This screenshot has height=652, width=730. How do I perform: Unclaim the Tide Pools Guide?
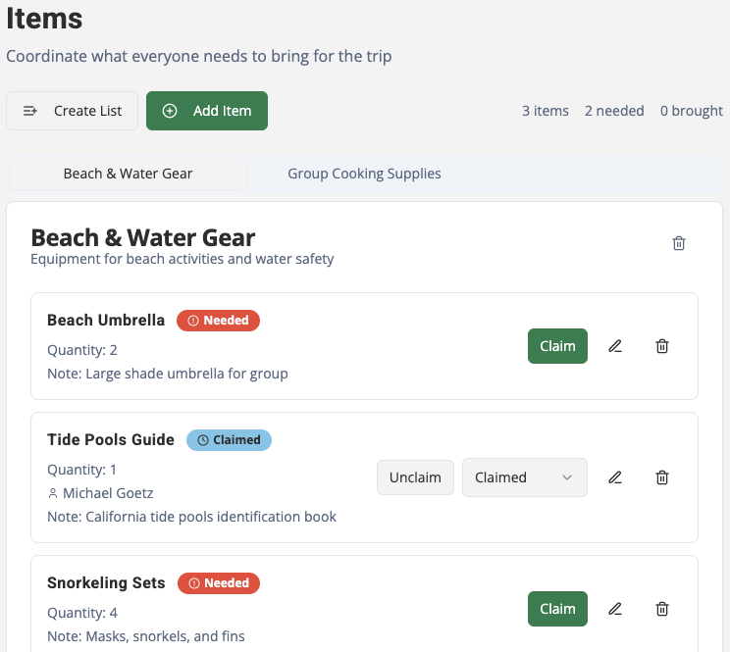pyautogui.click(x=415, y=477)
